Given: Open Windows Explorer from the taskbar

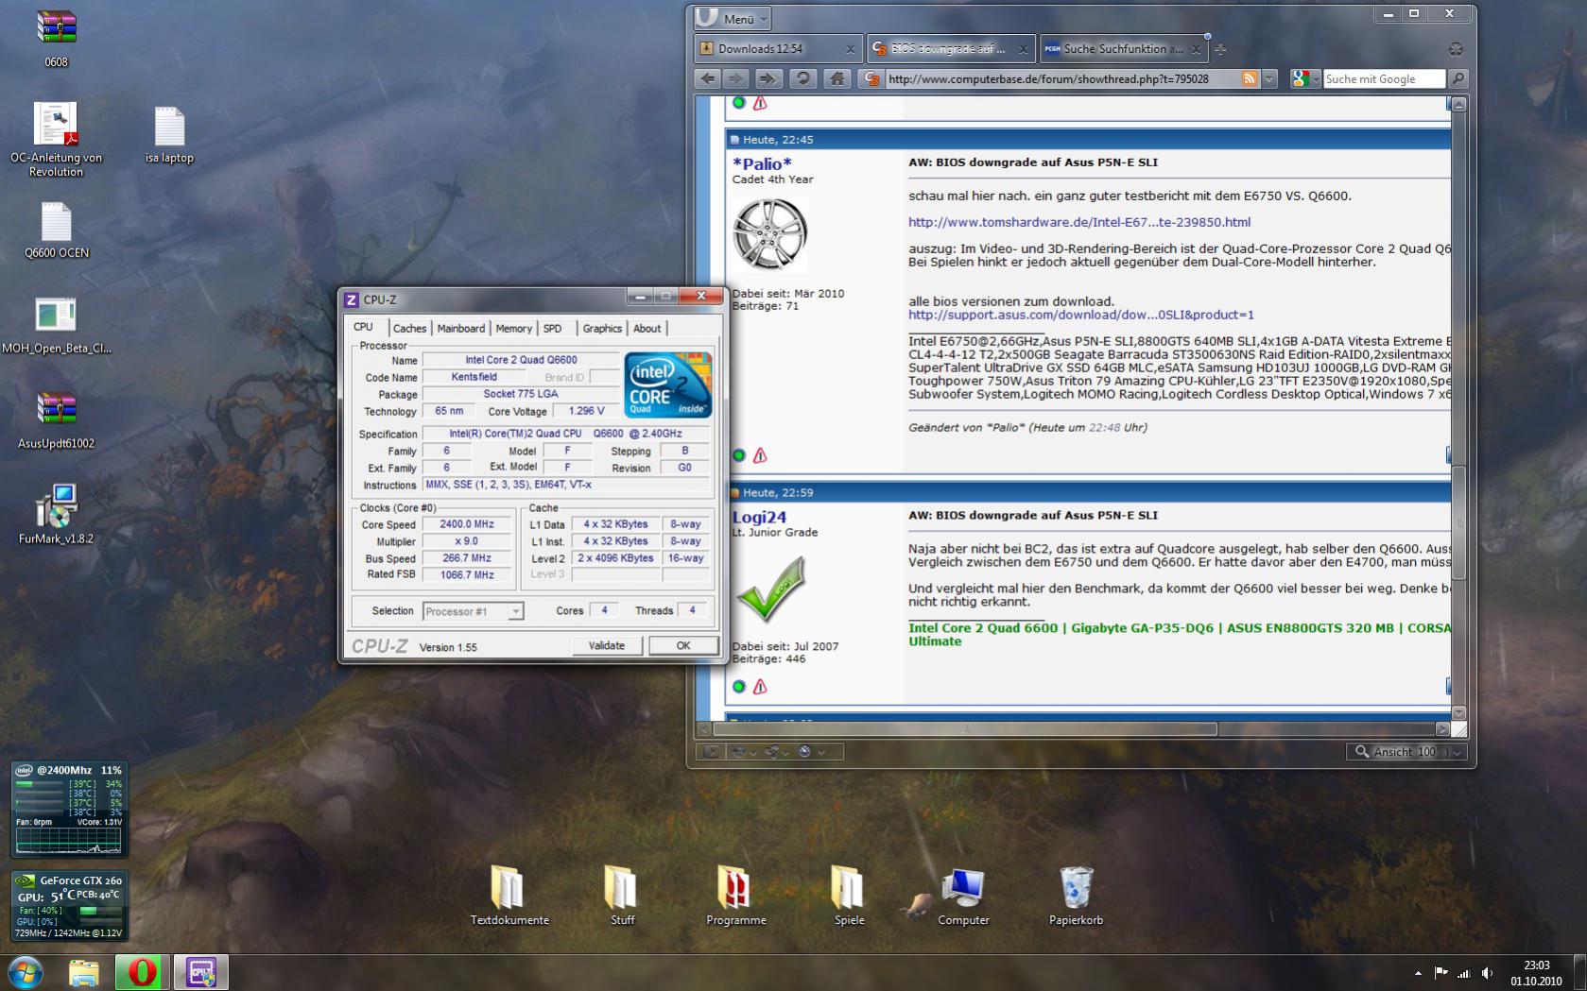Looking at the screenshot, I should pos(83,972).
